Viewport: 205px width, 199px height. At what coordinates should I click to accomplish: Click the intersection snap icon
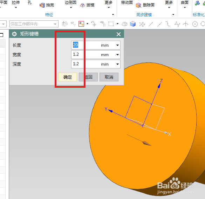click(x=185, y=24)
